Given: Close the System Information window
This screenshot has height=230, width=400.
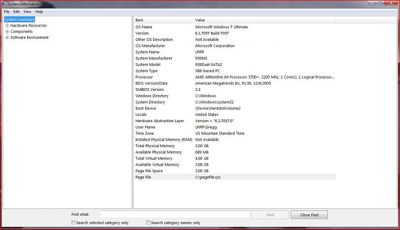Looking at the screenshot, I should click(x=391, y=3).
